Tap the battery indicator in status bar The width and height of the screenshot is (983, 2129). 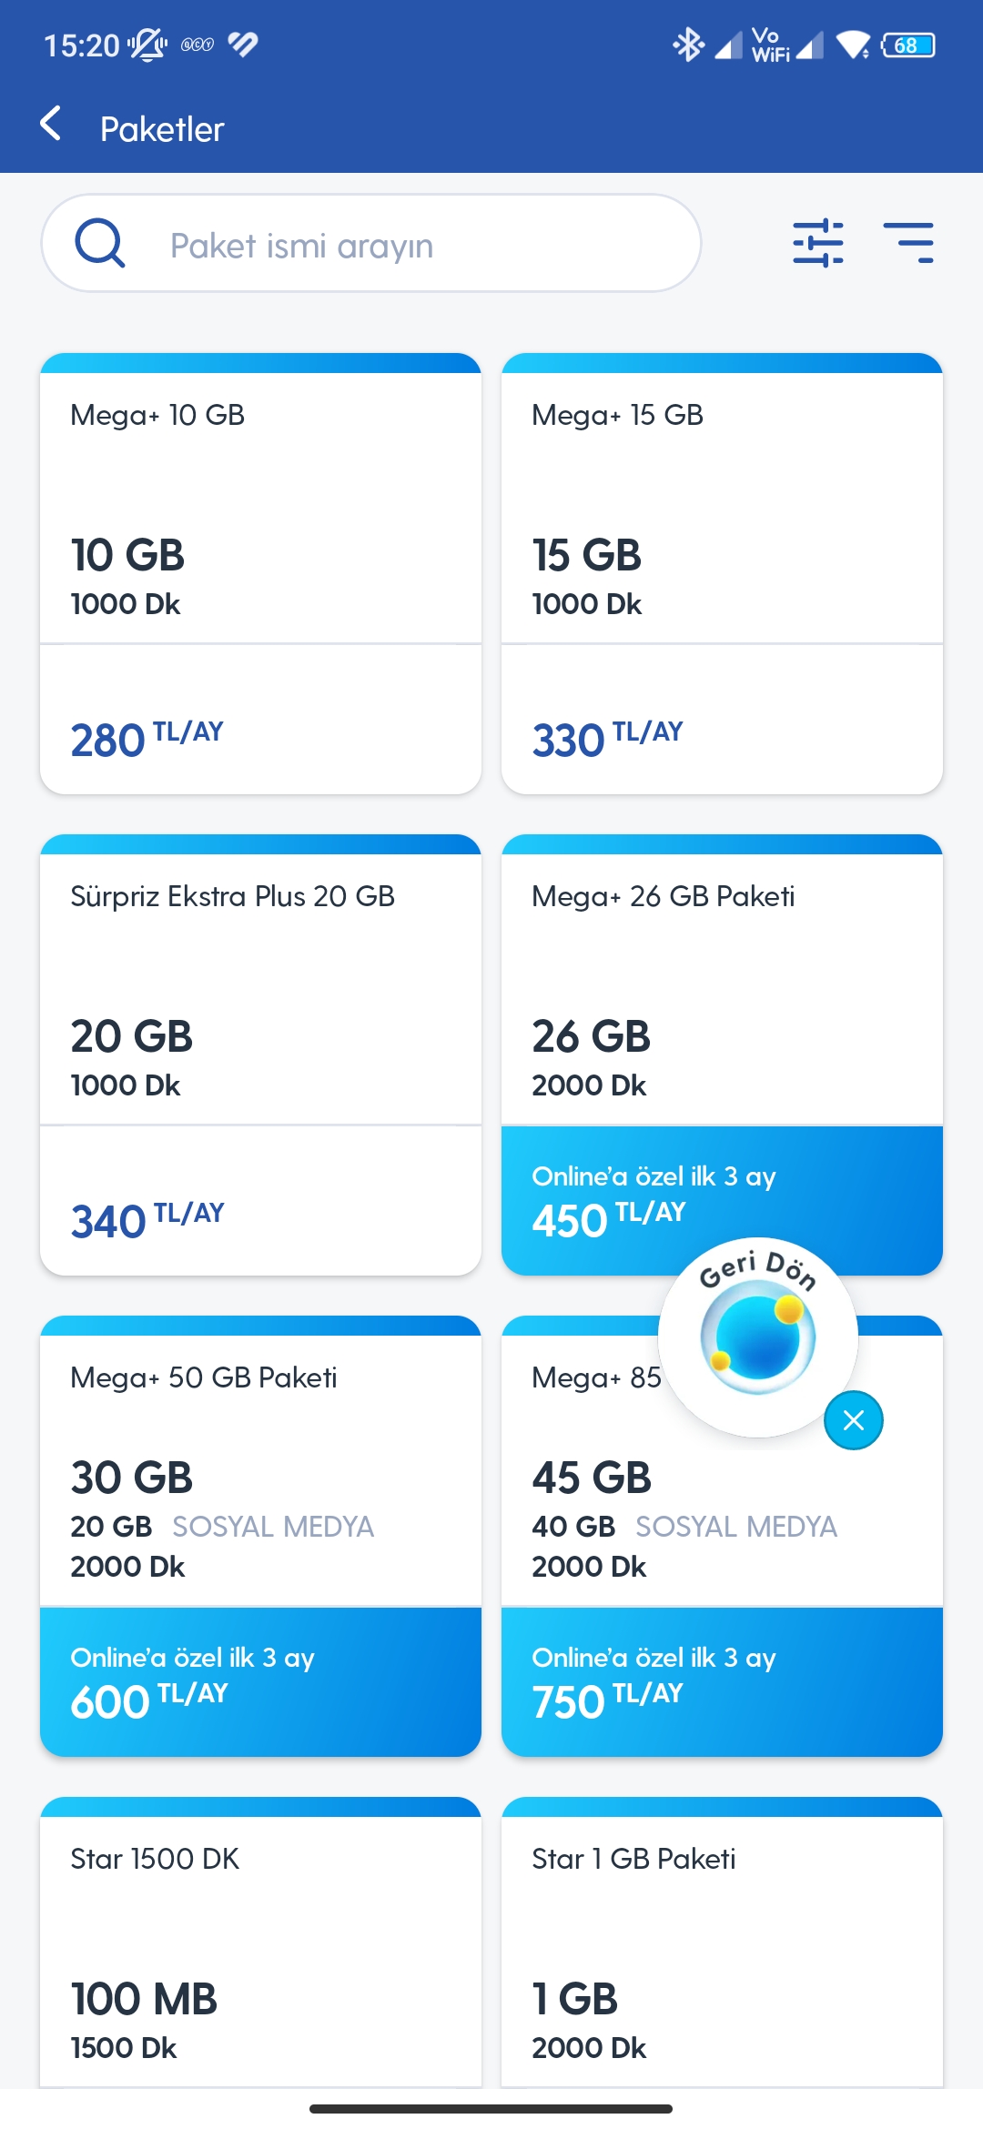pos(908,45)
